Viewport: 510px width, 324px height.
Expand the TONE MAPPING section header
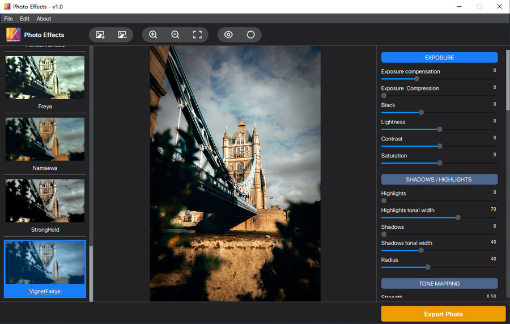[439, 283]
